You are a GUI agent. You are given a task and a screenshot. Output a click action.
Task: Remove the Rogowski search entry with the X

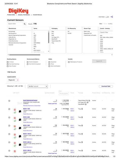point(18,80)
